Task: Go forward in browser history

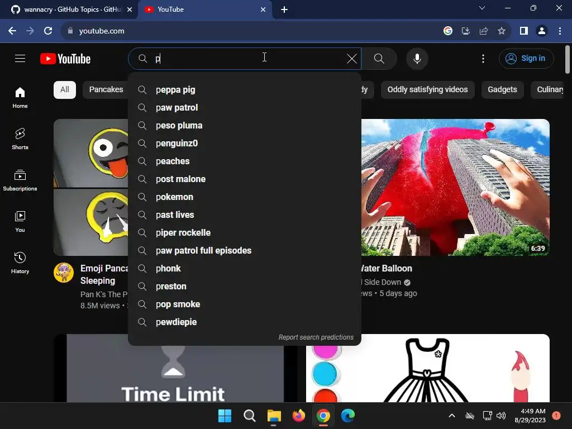Action: pos(30,31)
